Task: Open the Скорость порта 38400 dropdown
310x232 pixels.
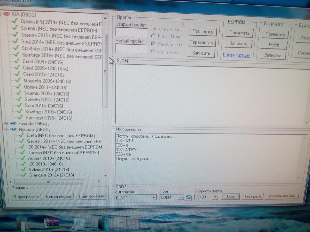Action: click(x=215, y=197)
